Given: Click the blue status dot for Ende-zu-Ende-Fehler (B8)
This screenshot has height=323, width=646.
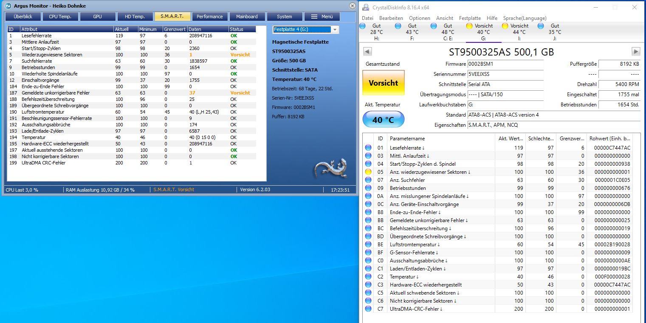Looking at the screenshot, I should click(368, 212).
